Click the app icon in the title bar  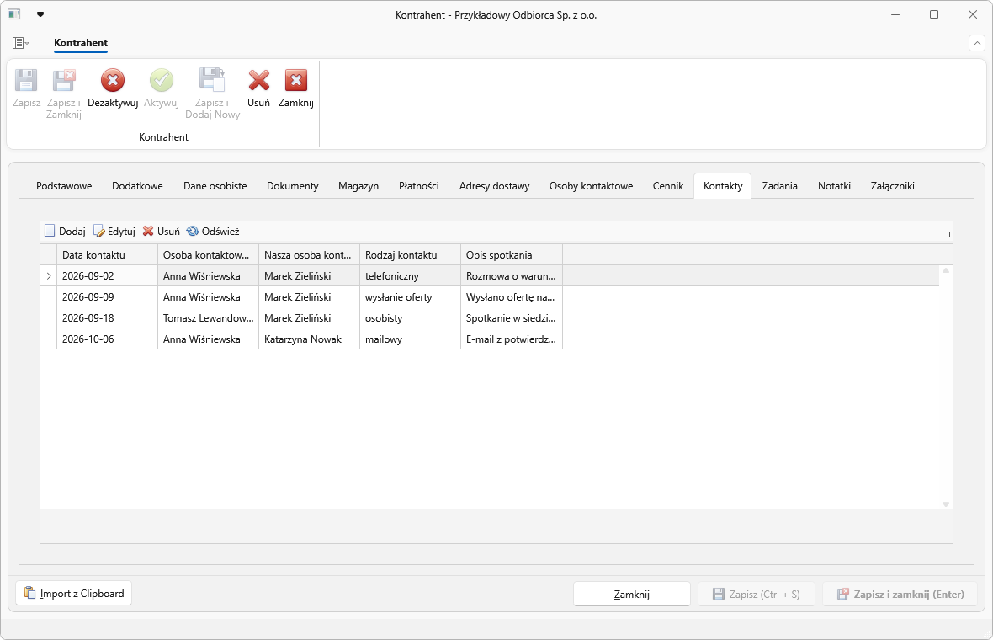pyautogui.click(x=14, y=14)
